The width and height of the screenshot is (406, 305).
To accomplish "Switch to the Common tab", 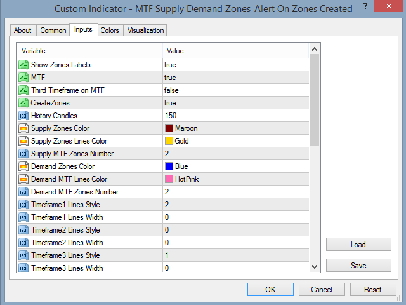I will pyautogui.click(x=53, y=30).
